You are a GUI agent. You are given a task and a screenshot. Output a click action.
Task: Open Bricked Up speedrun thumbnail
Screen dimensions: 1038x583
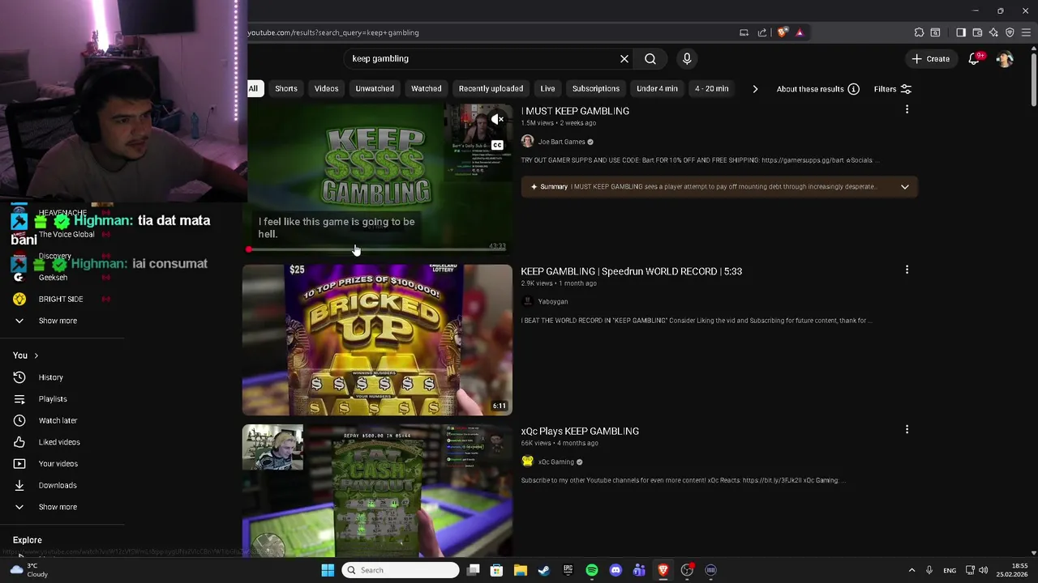click(377, 339)
